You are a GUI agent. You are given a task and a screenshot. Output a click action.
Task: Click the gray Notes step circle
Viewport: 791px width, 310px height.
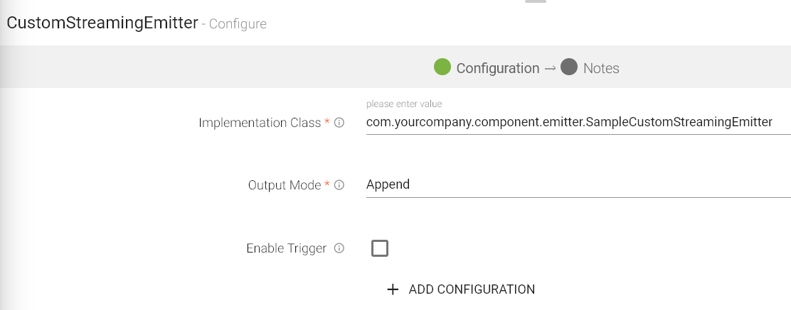(568, 67)
